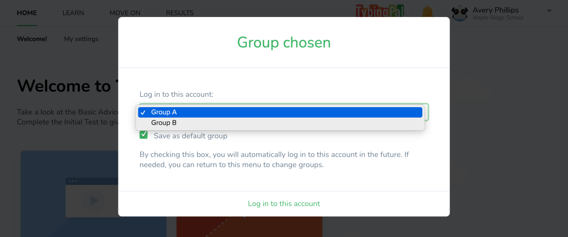Go to the MOVE ON tab
This screenshot has width=568, height=237.
point(125,13)
